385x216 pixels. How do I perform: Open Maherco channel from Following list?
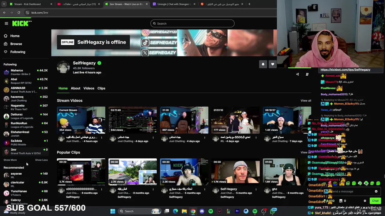(26, 72)
